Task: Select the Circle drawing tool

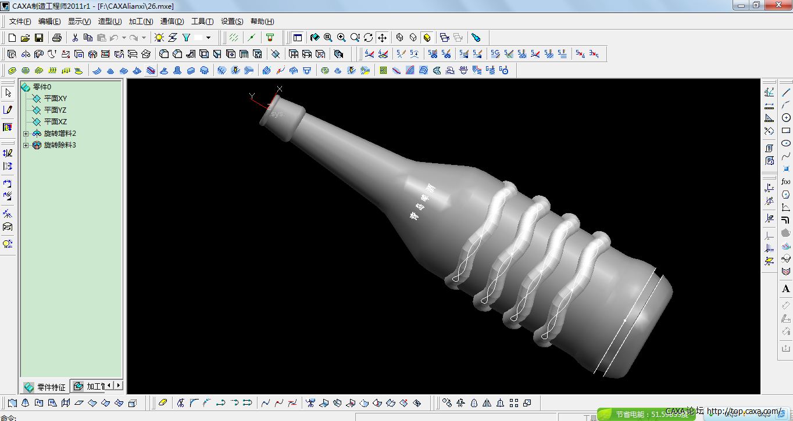Action: click(x=786, y=118)
